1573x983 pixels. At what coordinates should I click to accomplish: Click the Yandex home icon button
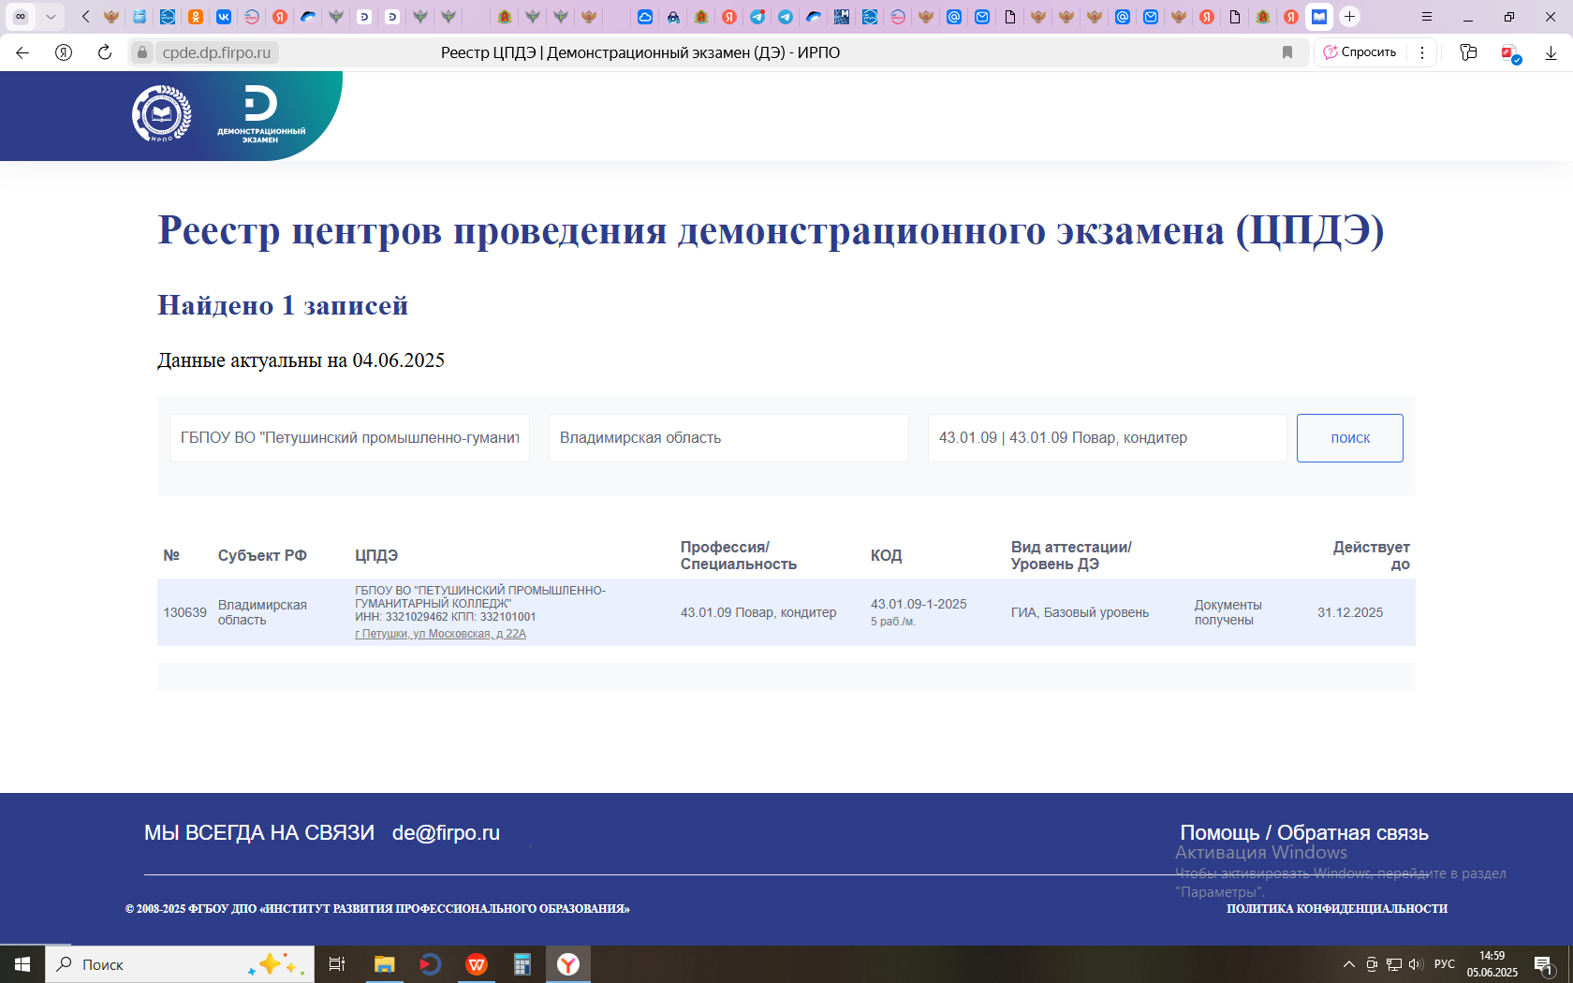click(x=64, y=52)
